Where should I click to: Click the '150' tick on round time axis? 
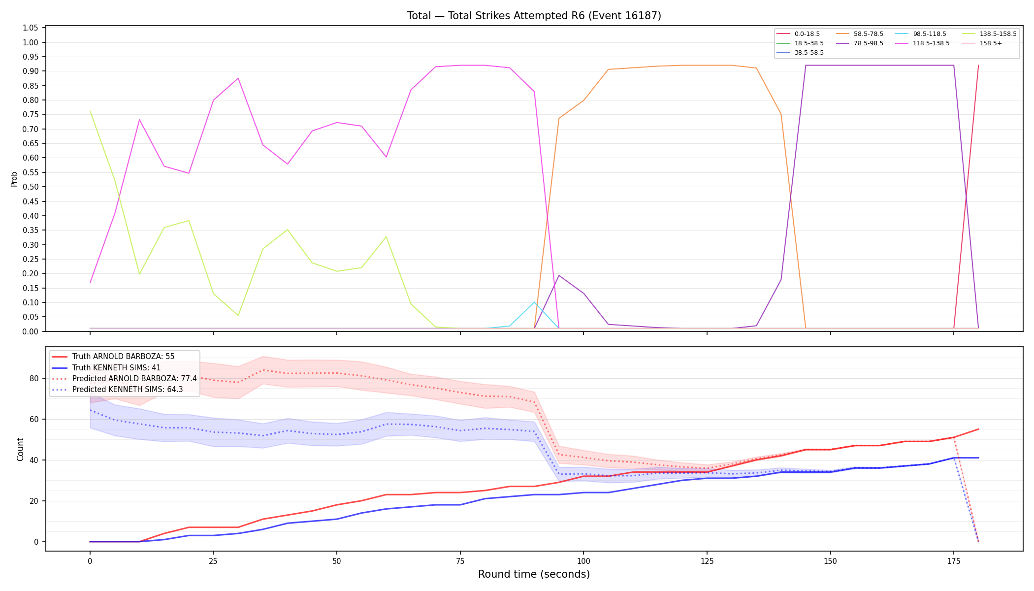click(x=831, y=561)
